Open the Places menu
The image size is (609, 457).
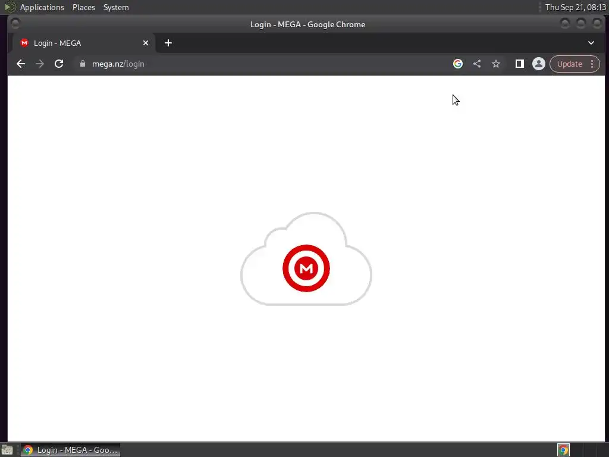[83, 7]
